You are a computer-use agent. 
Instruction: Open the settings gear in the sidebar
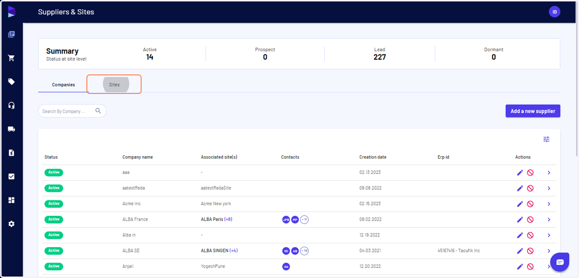click(12, 224)
